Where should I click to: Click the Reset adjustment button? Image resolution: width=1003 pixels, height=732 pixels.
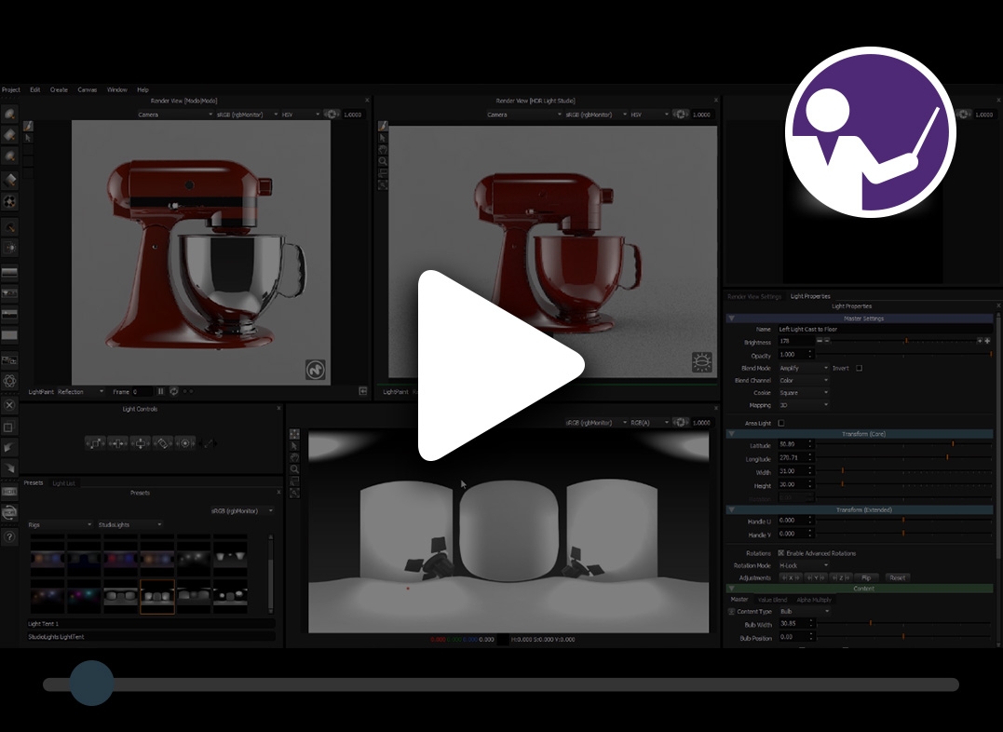(897, 577)
